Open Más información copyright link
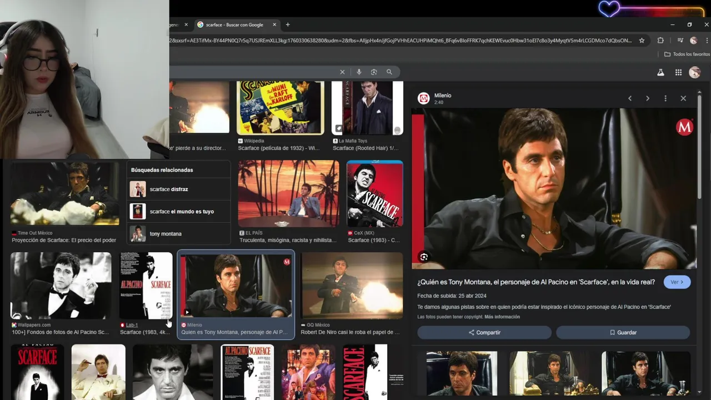This screenshot has width=711, height=400. tap(502, 317)
